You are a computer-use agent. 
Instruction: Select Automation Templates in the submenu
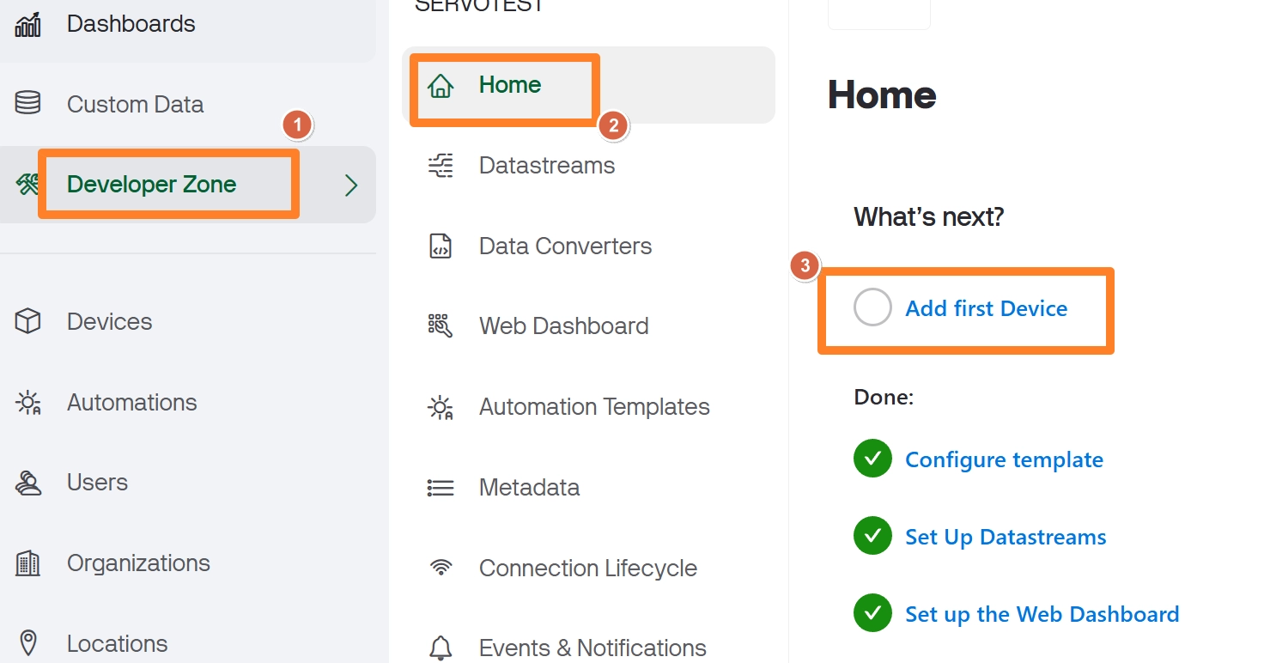[594, 407]
